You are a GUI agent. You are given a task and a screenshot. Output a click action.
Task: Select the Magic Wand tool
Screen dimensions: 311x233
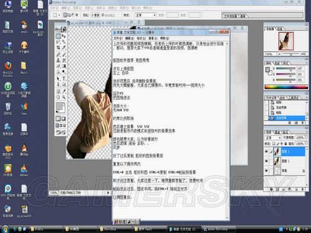tap(63, 42)
